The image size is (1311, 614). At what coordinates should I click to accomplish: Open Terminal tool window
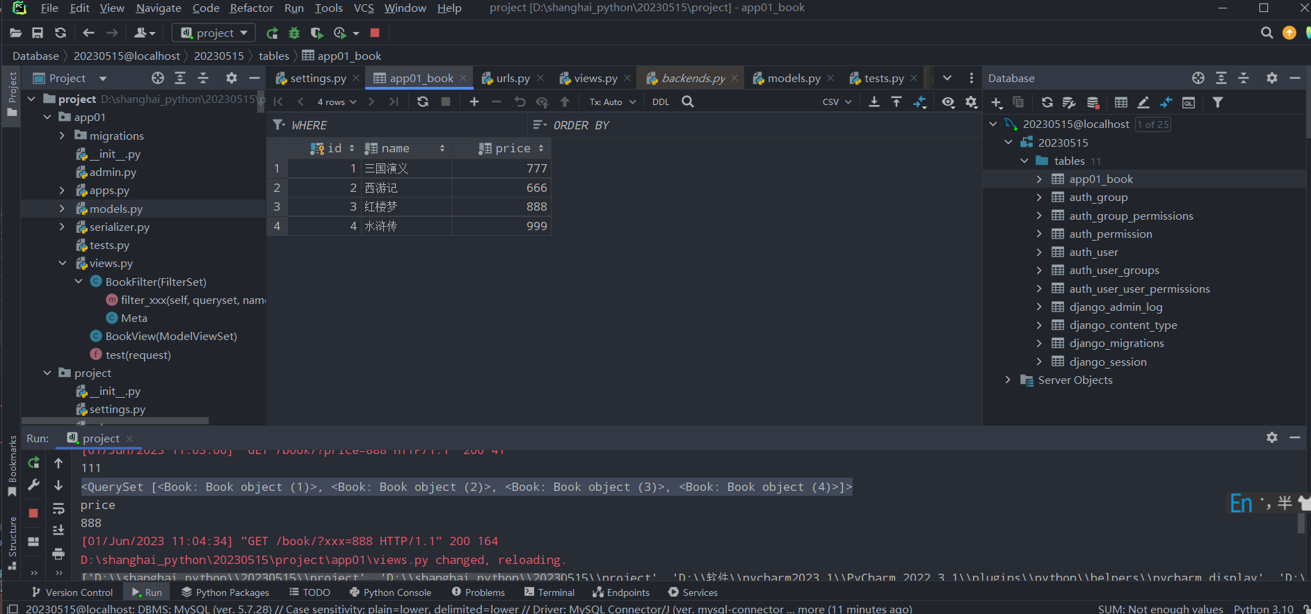click(x=549, y=592)
